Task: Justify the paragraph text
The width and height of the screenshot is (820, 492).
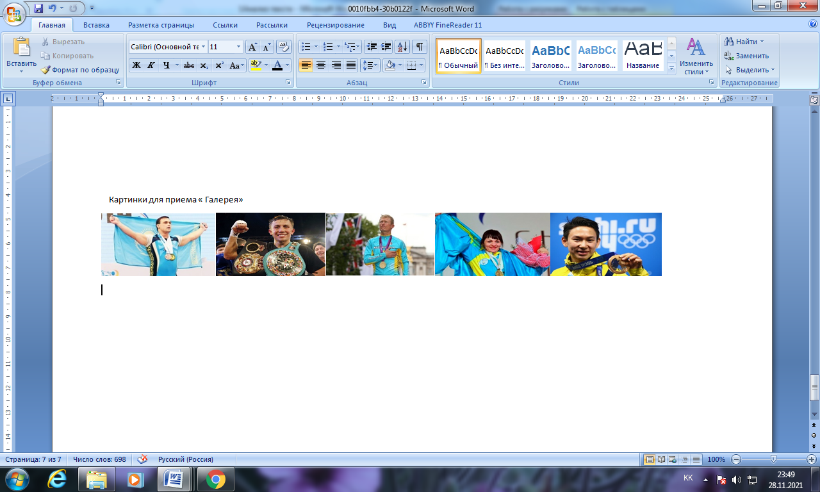Action: pyautogui.click(x=351, y=65)
